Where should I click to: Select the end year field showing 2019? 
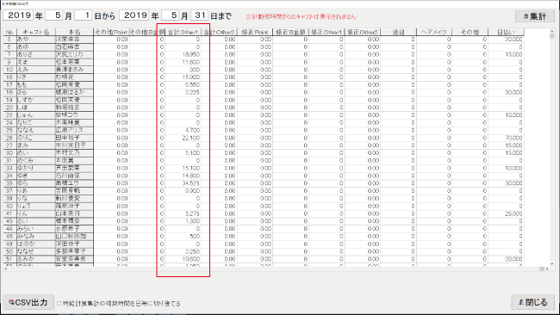coord(134,15)
